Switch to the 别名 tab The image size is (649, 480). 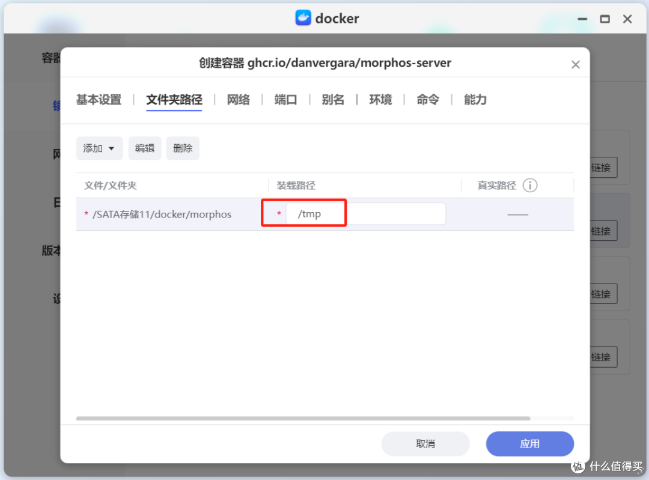(333, 100)
